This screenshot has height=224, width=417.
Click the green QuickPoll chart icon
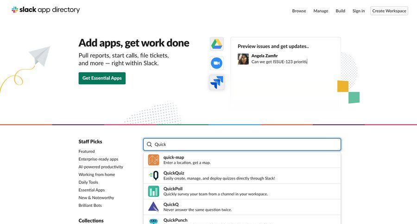(153, 191)
